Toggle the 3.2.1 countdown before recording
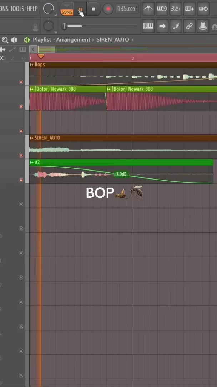This screenshot has width=217, height=387. (176, 9)
